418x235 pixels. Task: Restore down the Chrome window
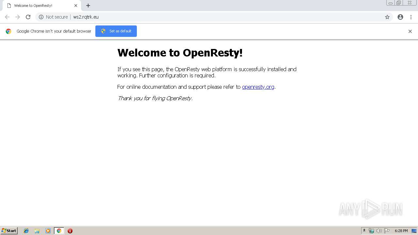pyautogui.click(x=399, y=3)
